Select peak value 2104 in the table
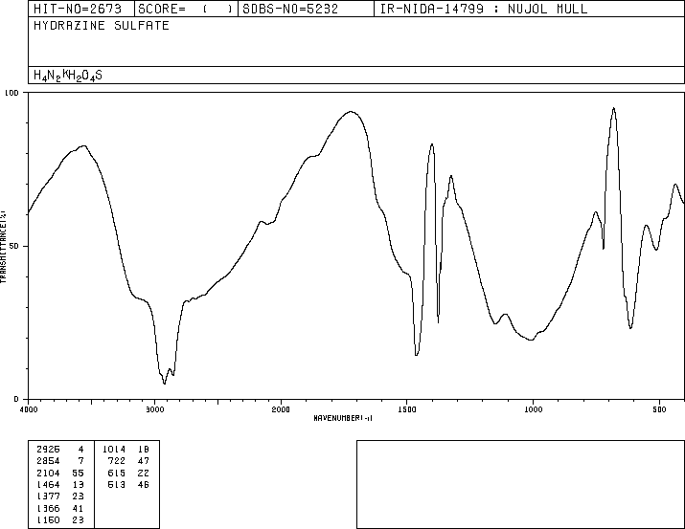Screen dimensions: 685x529 point(48,473)
